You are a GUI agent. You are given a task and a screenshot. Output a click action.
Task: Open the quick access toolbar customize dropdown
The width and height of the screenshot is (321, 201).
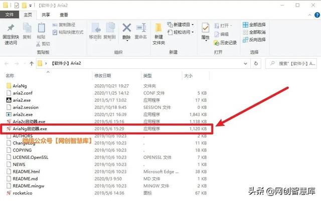[x=30, y=6]
